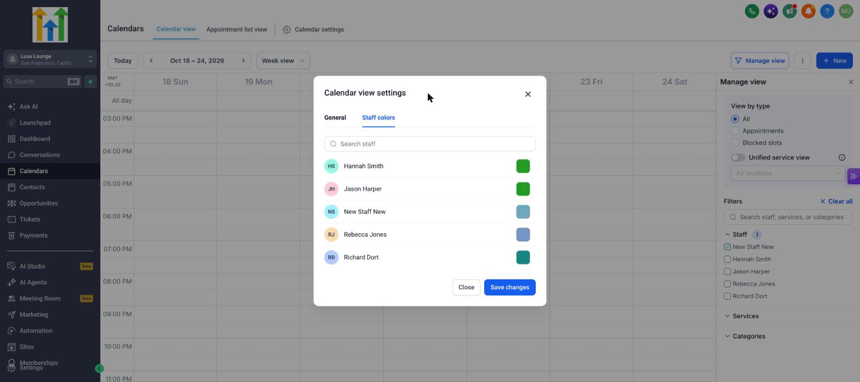This screenshot has height=382, width=860.
Task: Select the Staff colors tab
Action: pos(378,118)
